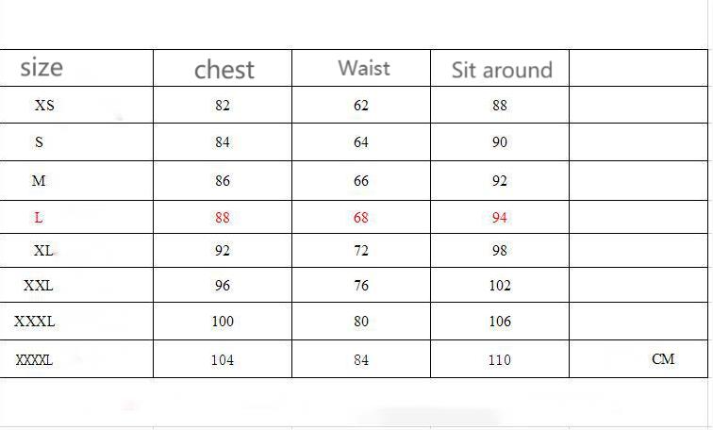Screen dimensions: 713x430
Task: Click the red waist value 68
Action: [361, 218]
